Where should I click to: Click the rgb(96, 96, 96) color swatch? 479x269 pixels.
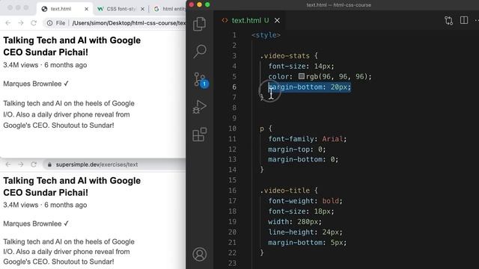[x=302, y=76]
